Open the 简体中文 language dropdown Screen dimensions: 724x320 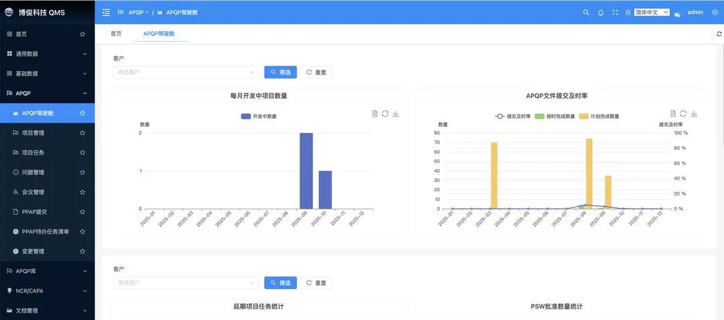coord(652,13)
